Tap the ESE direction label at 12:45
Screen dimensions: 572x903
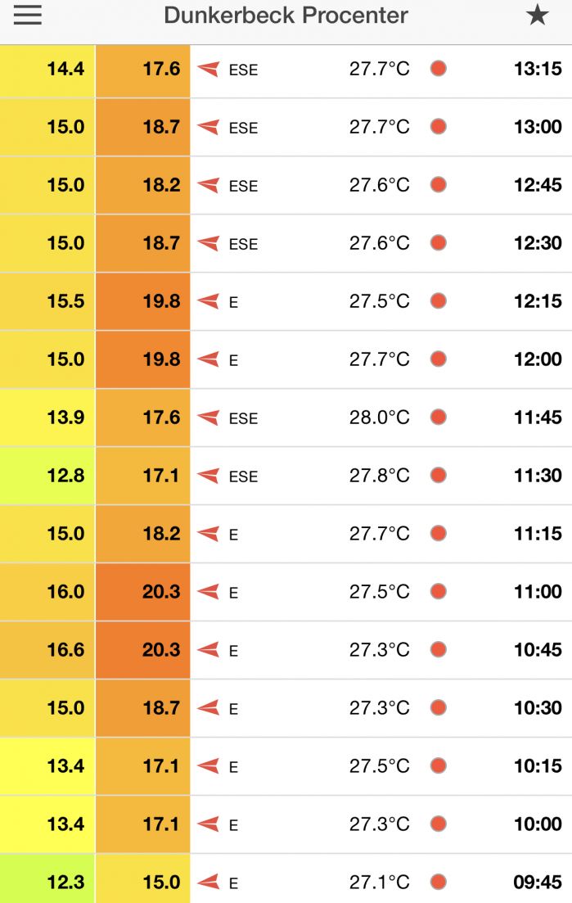(x=243, y=186)
